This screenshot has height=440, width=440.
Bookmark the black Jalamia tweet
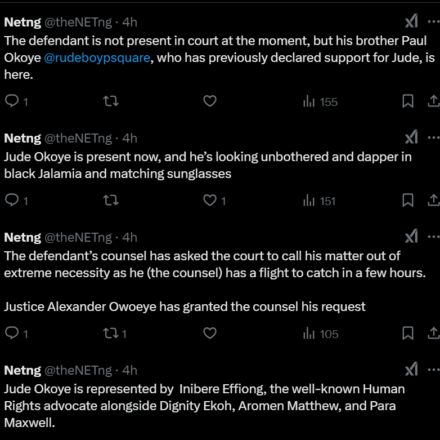408,201
